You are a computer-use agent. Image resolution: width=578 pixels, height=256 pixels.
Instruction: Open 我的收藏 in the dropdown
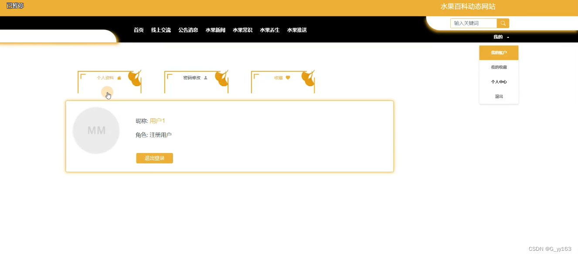coord(499,67)
